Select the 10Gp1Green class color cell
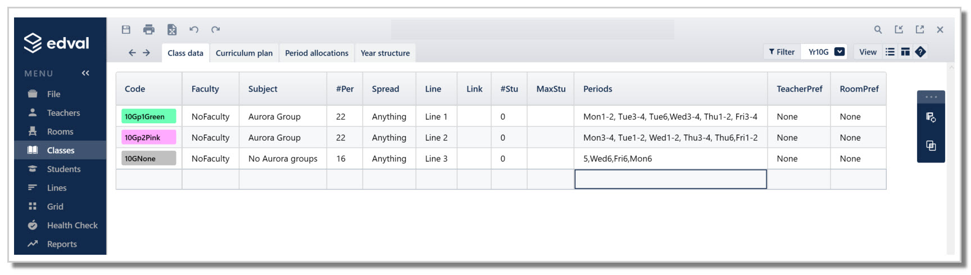The image size is (971, 275). (x=149, y=116)
